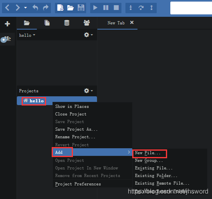This screenshot has height=199, width=212.
Task: Select the hello project in Projects
Action: 57,101
